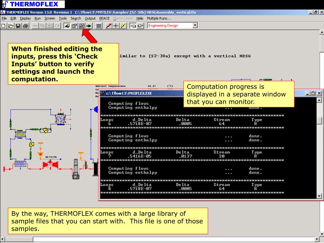Select the red pen toolbar icon

(x=109, y=26)
